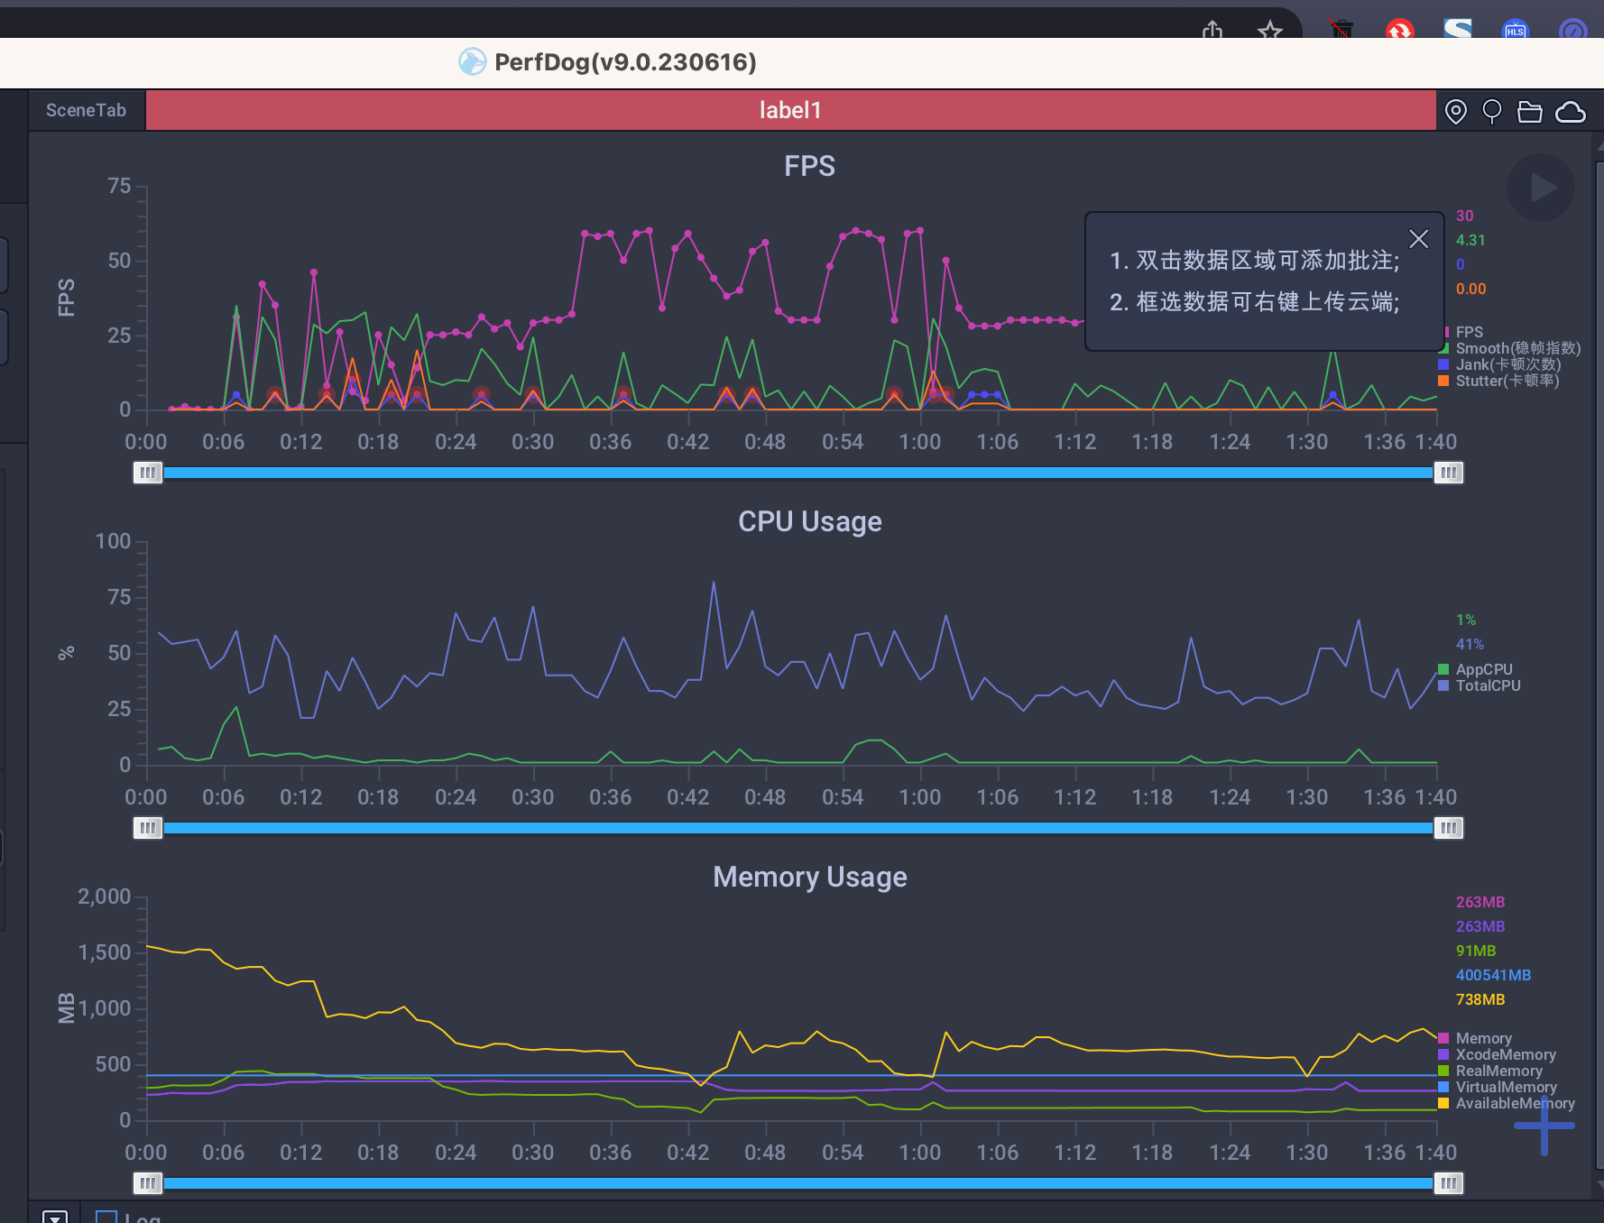Viewport: 1604px width, 1223px height.
Task: Open the folder icon in the header
Action: click(x=1530, y=111)
